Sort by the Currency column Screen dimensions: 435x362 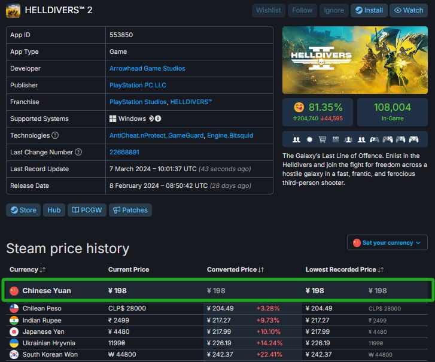point(24,270)
